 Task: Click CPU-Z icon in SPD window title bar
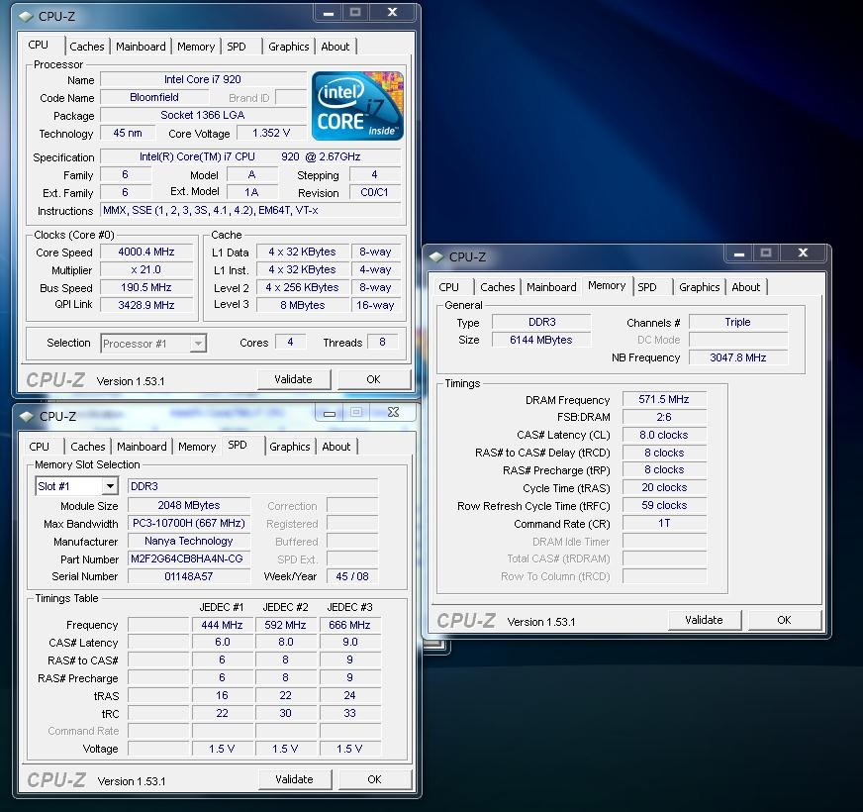click(26, 416)
